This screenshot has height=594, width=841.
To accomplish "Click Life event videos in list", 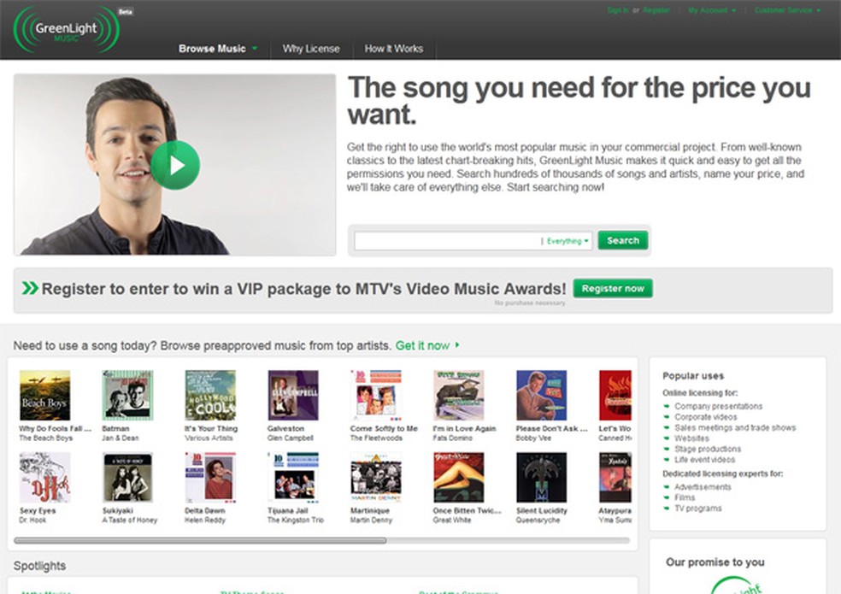I will pyautogui.click(x=705, y=460).
